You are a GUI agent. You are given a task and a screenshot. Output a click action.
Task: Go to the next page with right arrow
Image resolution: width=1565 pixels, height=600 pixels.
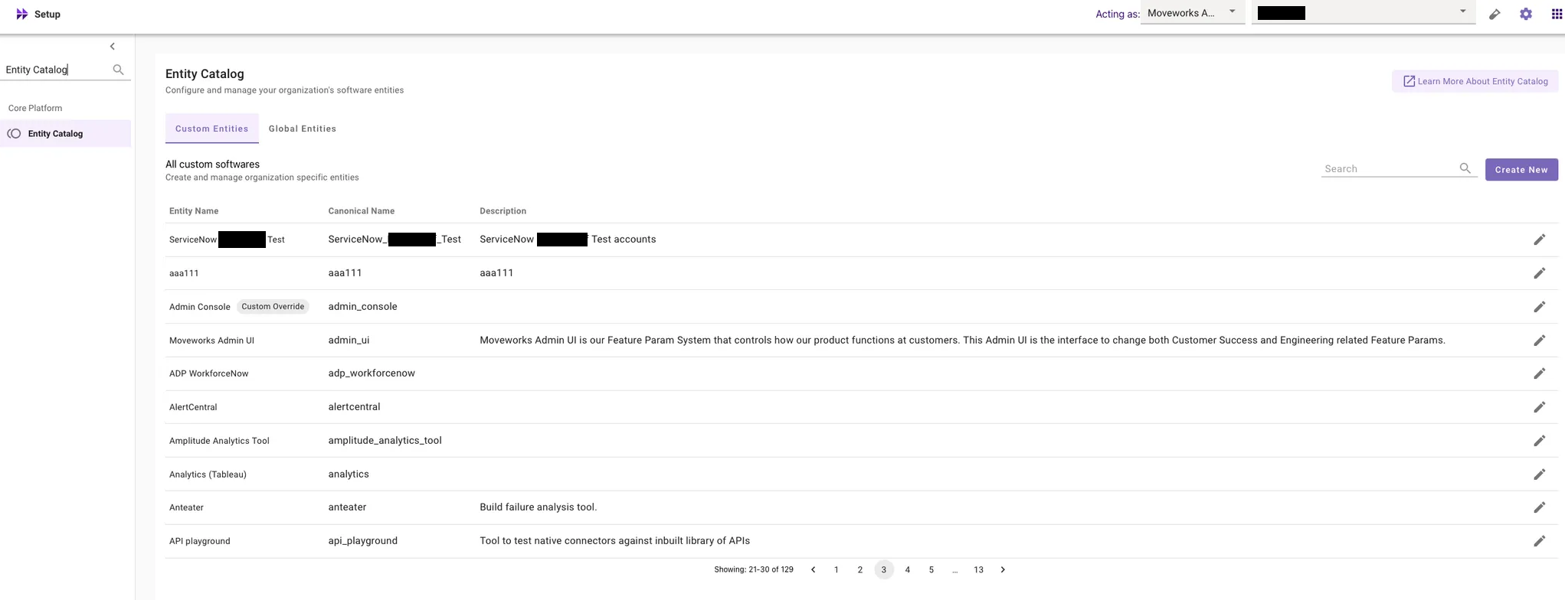click(1003, 569)
